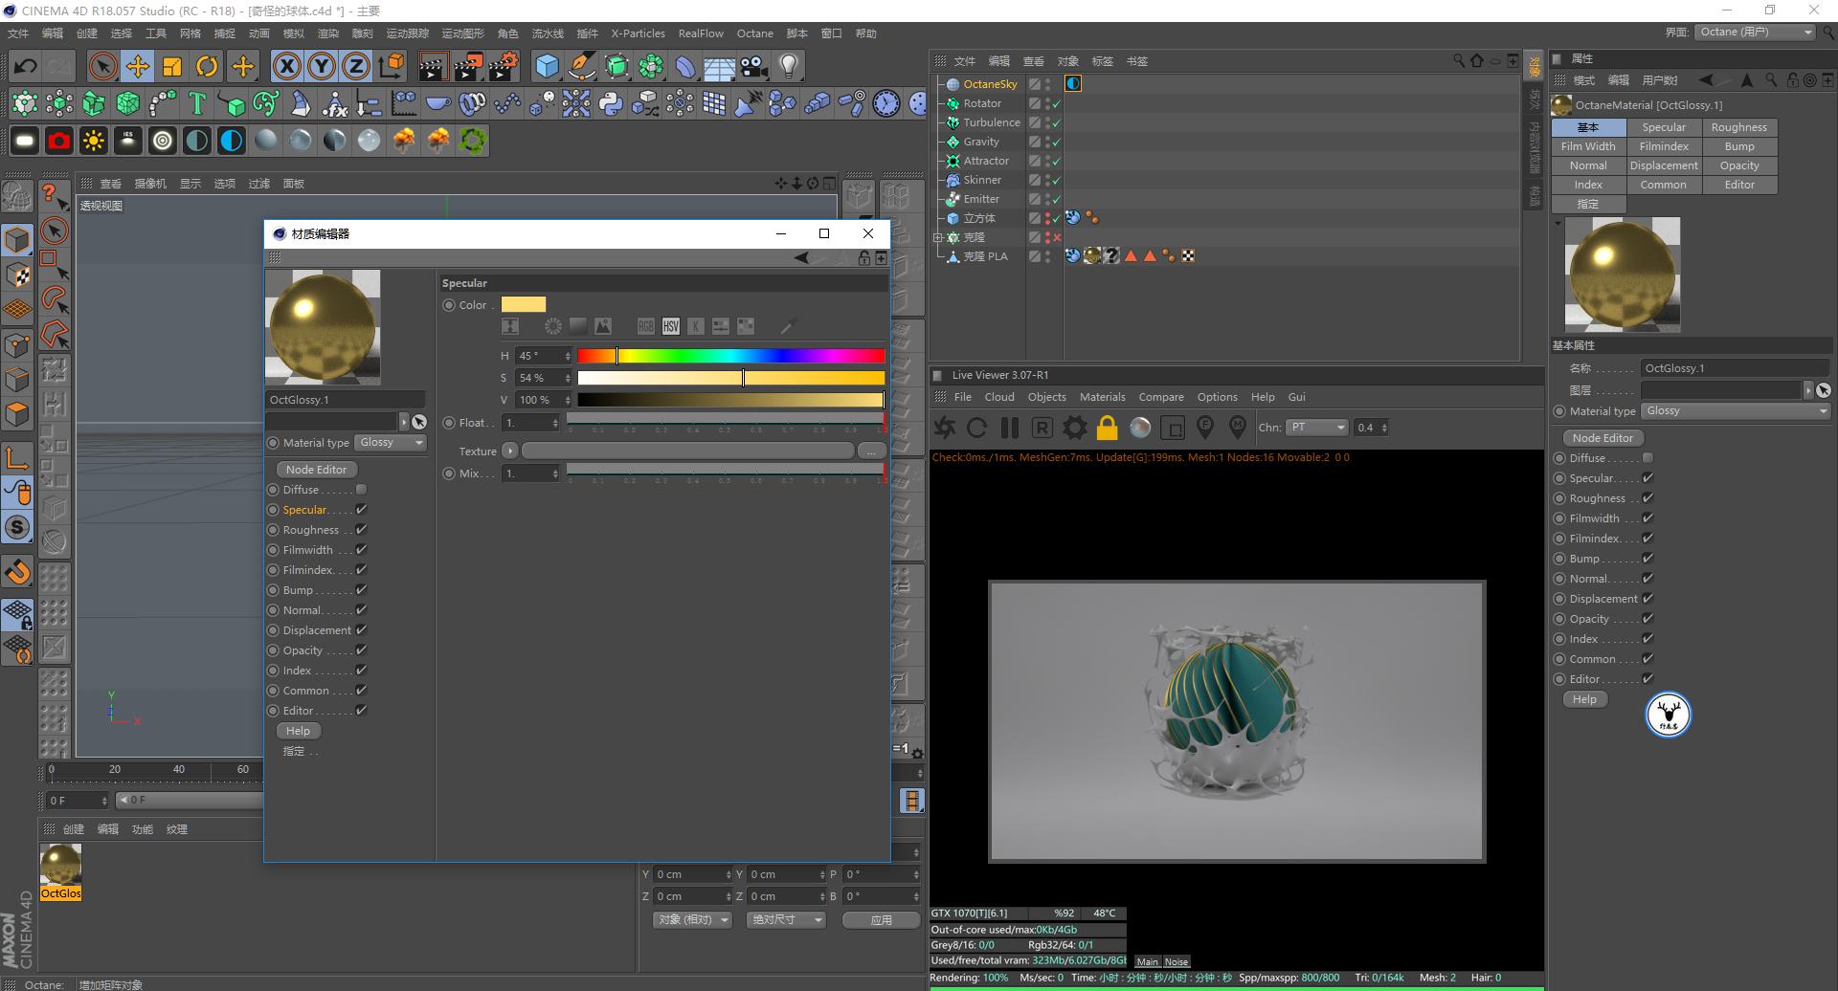Viewport: 1838px width, 991px height.
Task: Open the Octane Live Viewer settings gear
Action: (1074, 428)
